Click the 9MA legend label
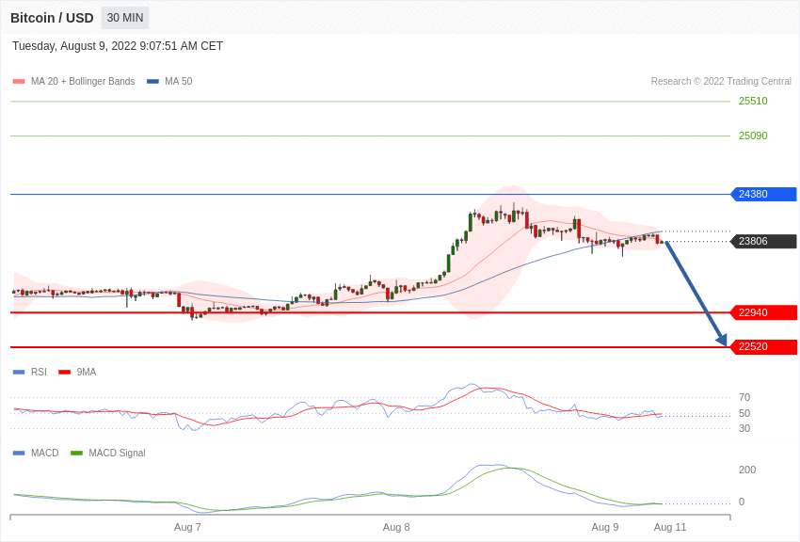The height and width of the screenshot is (542, 800). coord(87,373)
